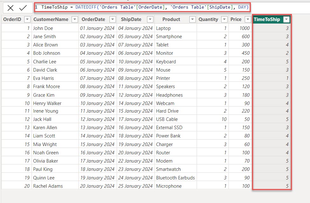The image size is (310, 203).
Task: Click the Hard Drive product cell
Action: tap(176, 111)
